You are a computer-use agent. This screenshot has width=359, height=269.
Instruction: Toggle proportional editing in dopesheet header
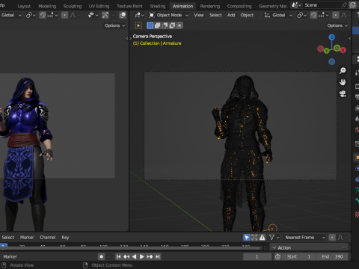[332, 238]
